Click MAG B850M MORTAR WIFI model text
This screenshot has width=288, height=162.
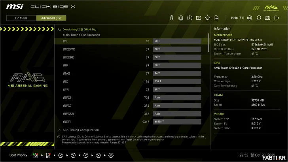(x=238, y=40)
